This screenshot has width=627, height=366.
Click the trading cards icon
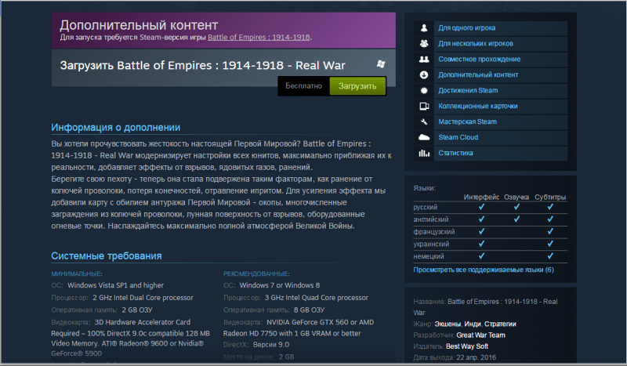coord(424,106)
